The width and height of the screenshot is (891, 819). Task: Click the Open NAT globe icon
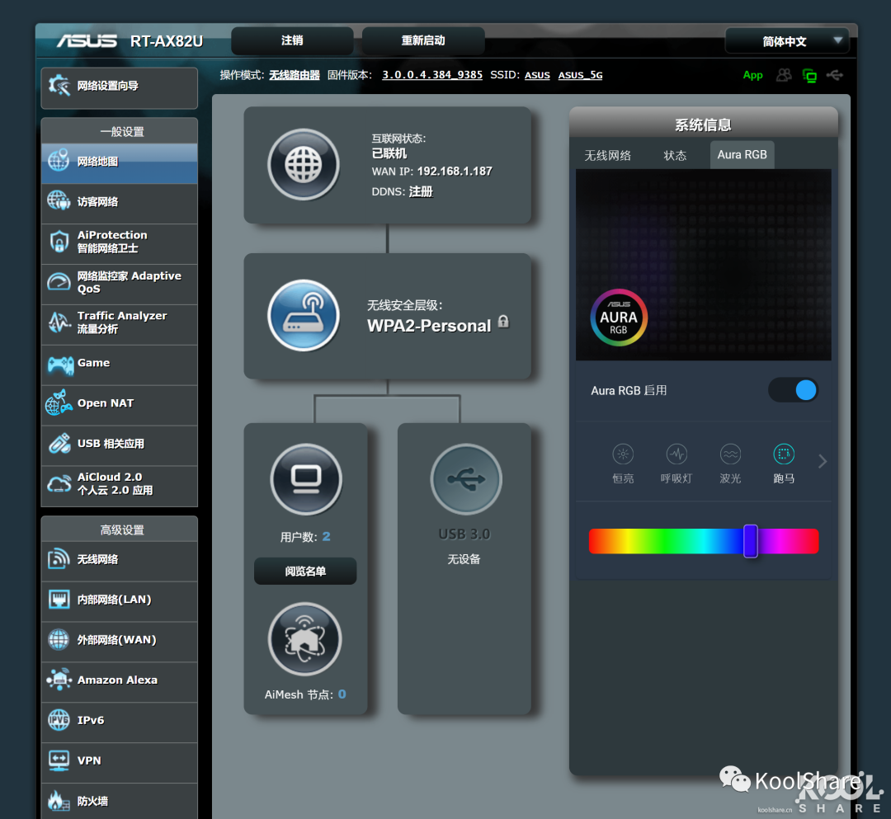click(x=59, y=403)
